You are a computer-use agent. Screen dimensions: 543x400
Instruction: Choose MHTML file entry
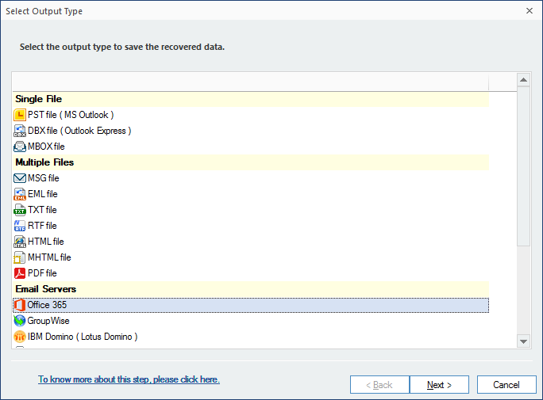[251, 257]
